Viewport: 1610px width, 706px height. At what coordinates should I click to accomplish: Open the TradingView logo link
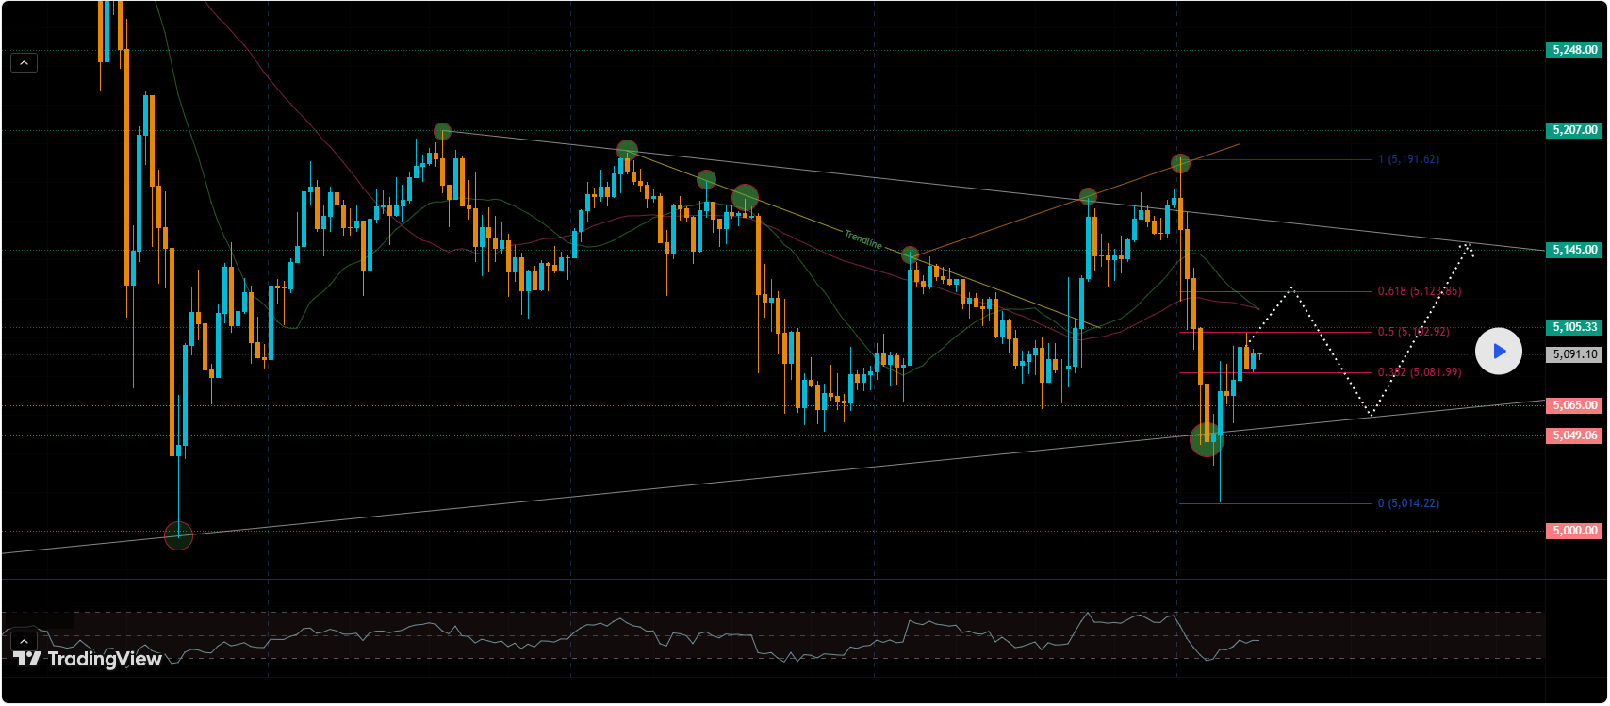(88, 659)
